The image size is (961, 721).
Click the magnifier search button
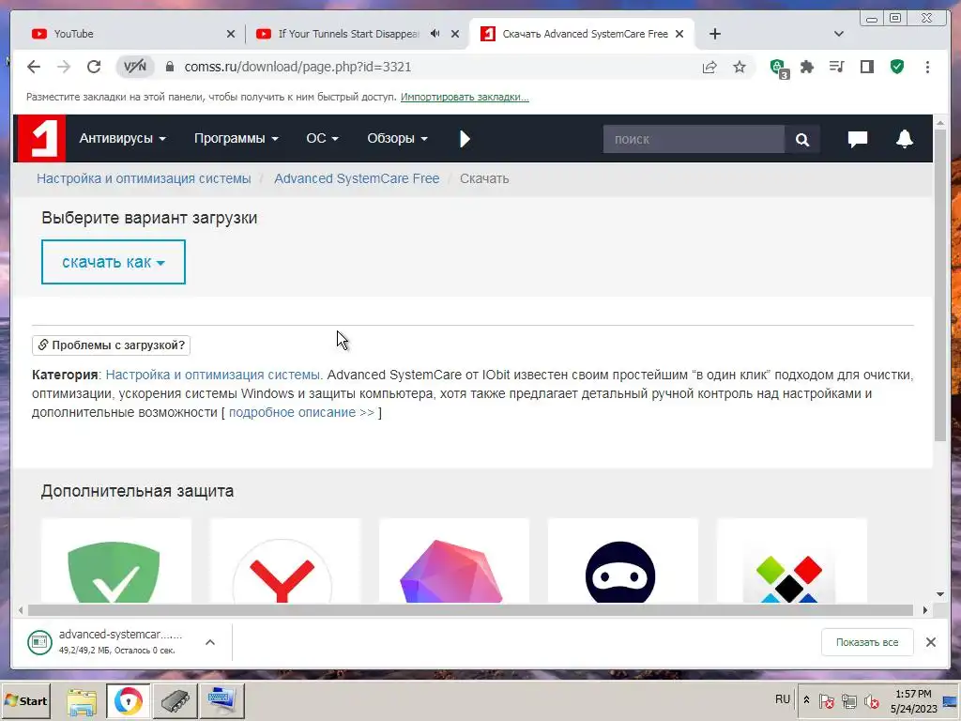(801, 140)
